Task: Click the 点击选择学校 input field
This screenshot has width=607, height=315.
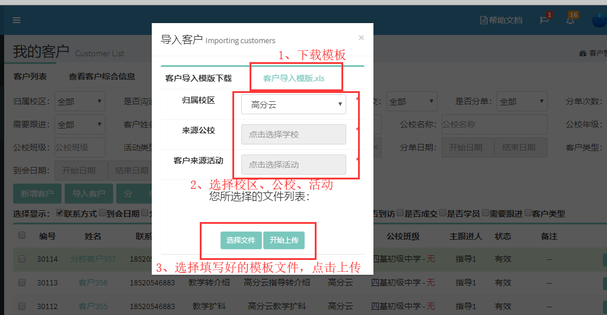Action: point(293,134)
